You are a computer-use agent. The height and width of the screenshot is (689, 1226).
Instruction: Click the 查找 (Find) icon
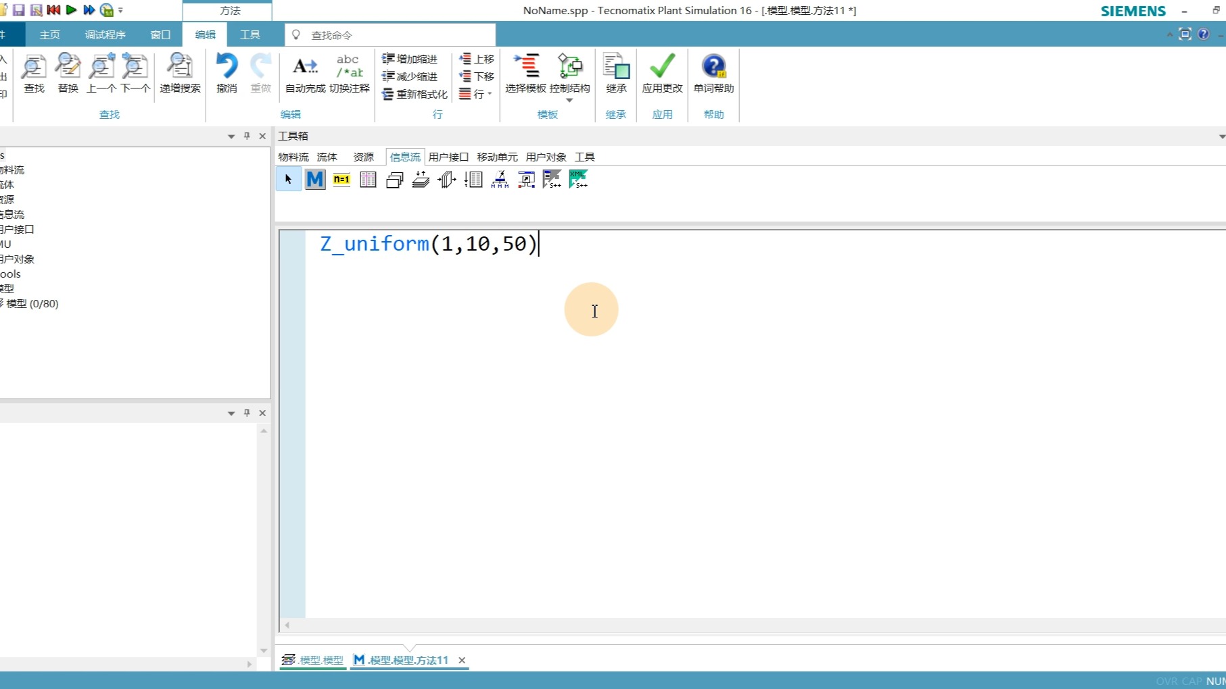[34, 73]
